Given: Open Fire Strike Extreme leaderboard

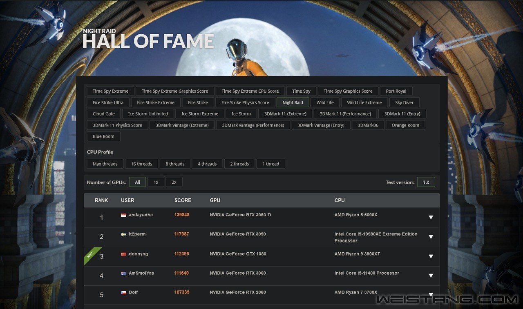Looking at the screenshot, I should (x=156, y=102).
